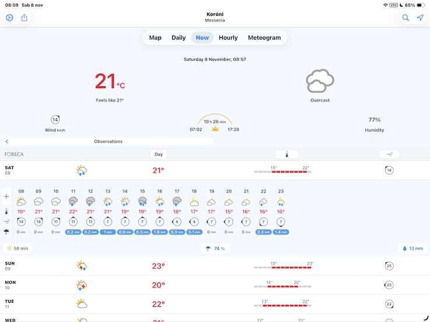430x322 pixels.
Task: Click the wind compass circle showing 14
Action: pyautogui.click(x=55, y=120)
